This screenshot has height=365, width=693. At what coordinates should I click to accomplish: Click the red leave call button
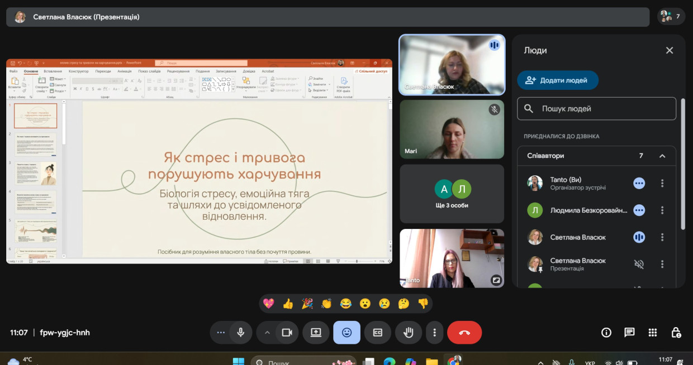[x=464, y=333]
